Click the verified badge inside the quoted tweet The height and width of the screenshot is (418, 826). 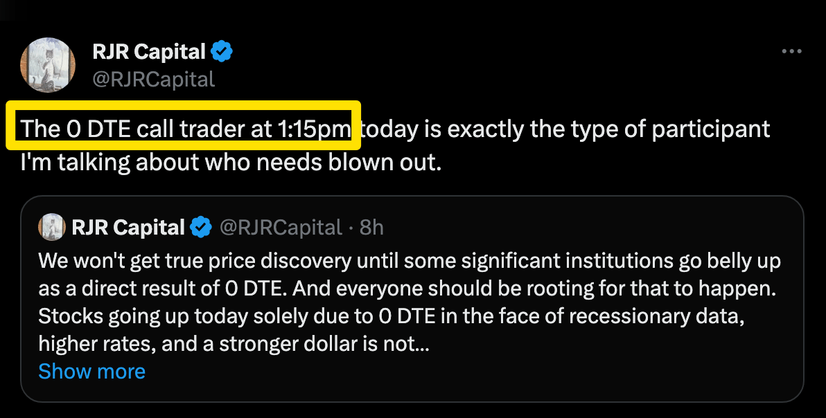201,227
